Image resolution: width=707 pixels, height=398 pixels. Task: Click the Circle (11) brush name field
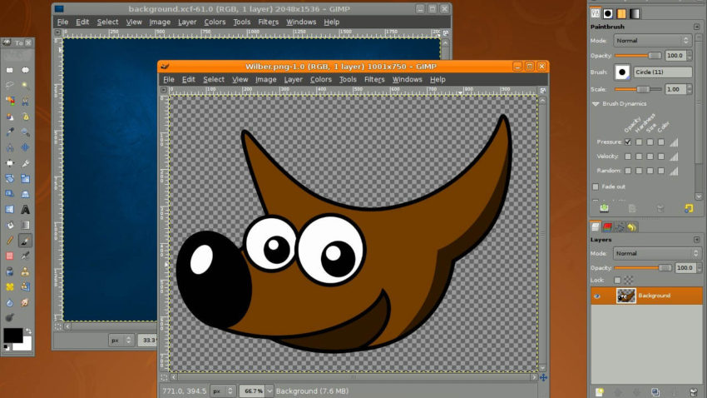[664, 72]
